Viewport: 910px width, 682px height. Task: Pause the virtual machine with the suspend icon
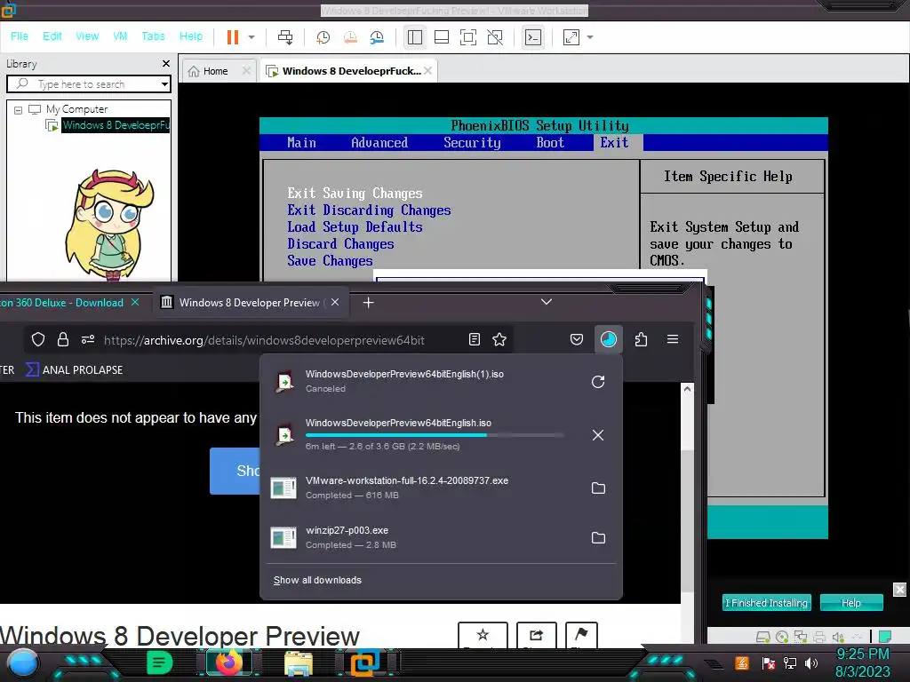pos(233,37)
